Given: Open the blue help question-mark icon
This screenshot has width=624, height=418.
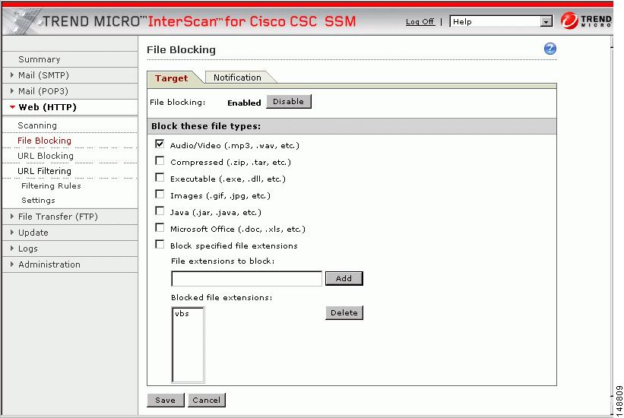Looking at the screenshot, I should click(550, 49).
